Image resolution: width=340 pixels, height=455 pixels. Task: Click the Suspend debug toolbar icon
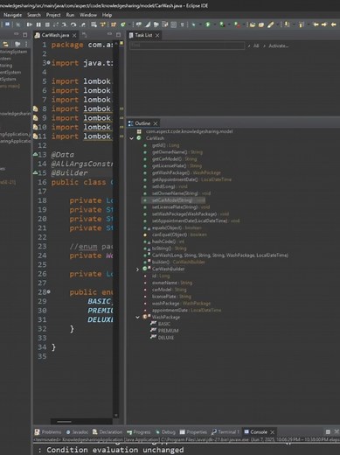coord(38,24)
